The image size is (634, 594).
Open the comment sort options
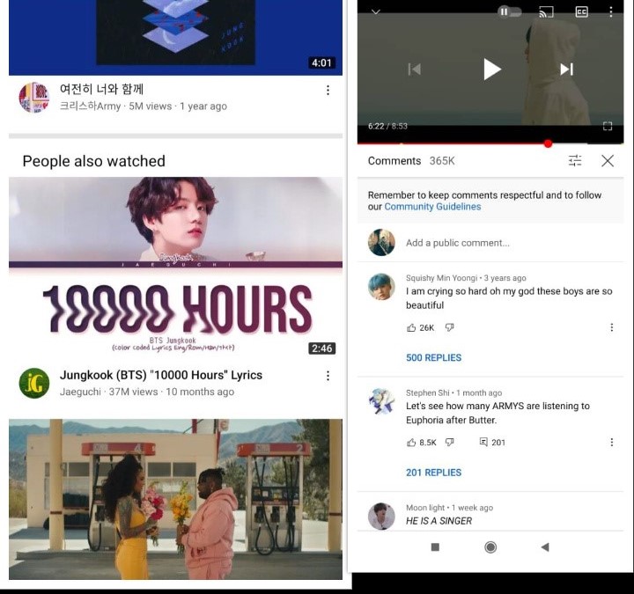tap(575, 161)
